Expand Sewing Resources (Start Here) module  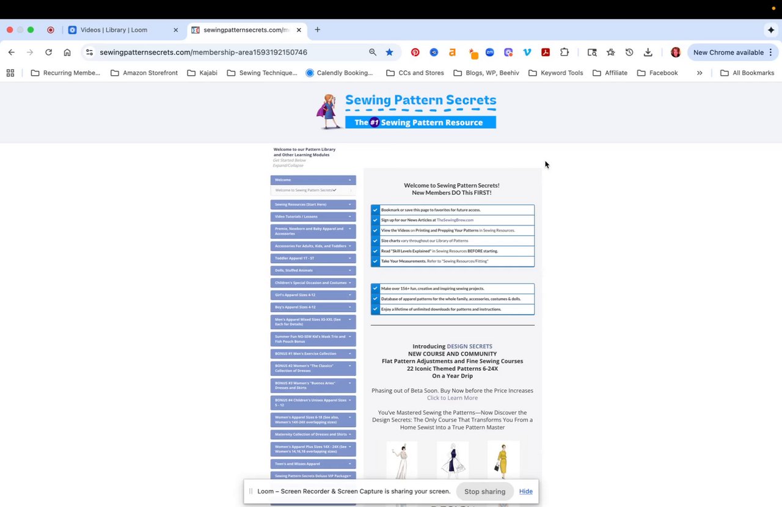pyautogui.click(x=313, y=205)
